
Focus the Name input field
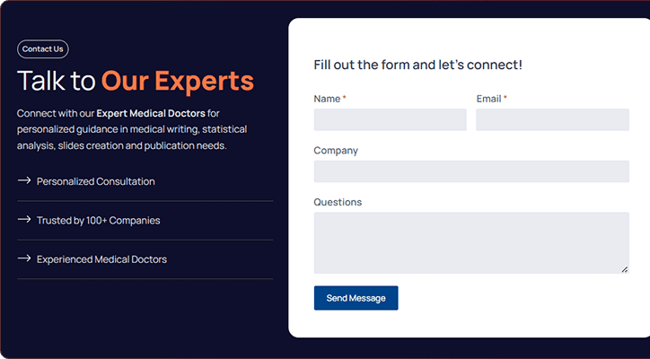coord(390,119)
